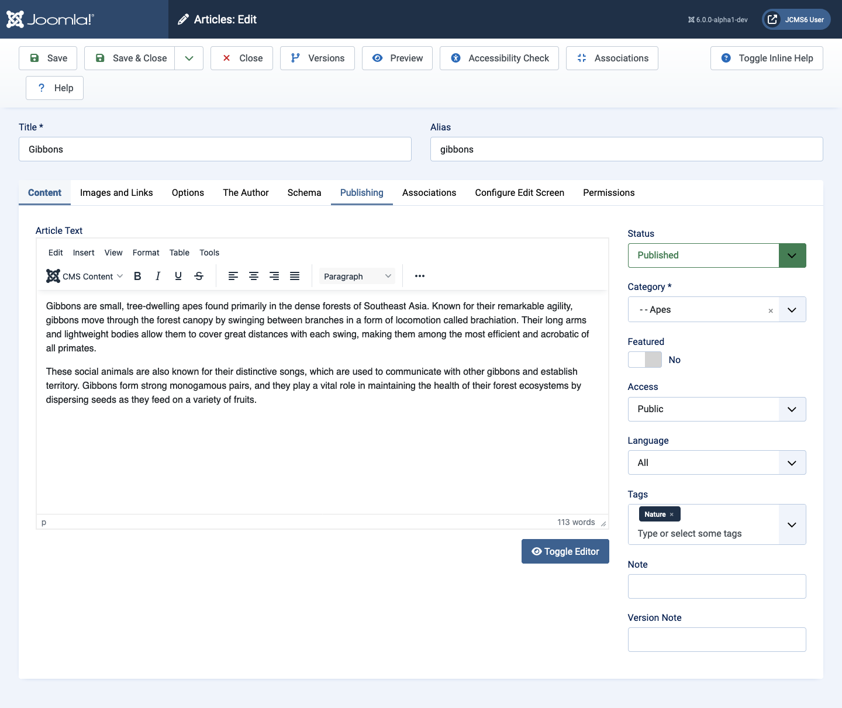
Task: Switch to the Publishing tab
Action: tap(361, 193)
